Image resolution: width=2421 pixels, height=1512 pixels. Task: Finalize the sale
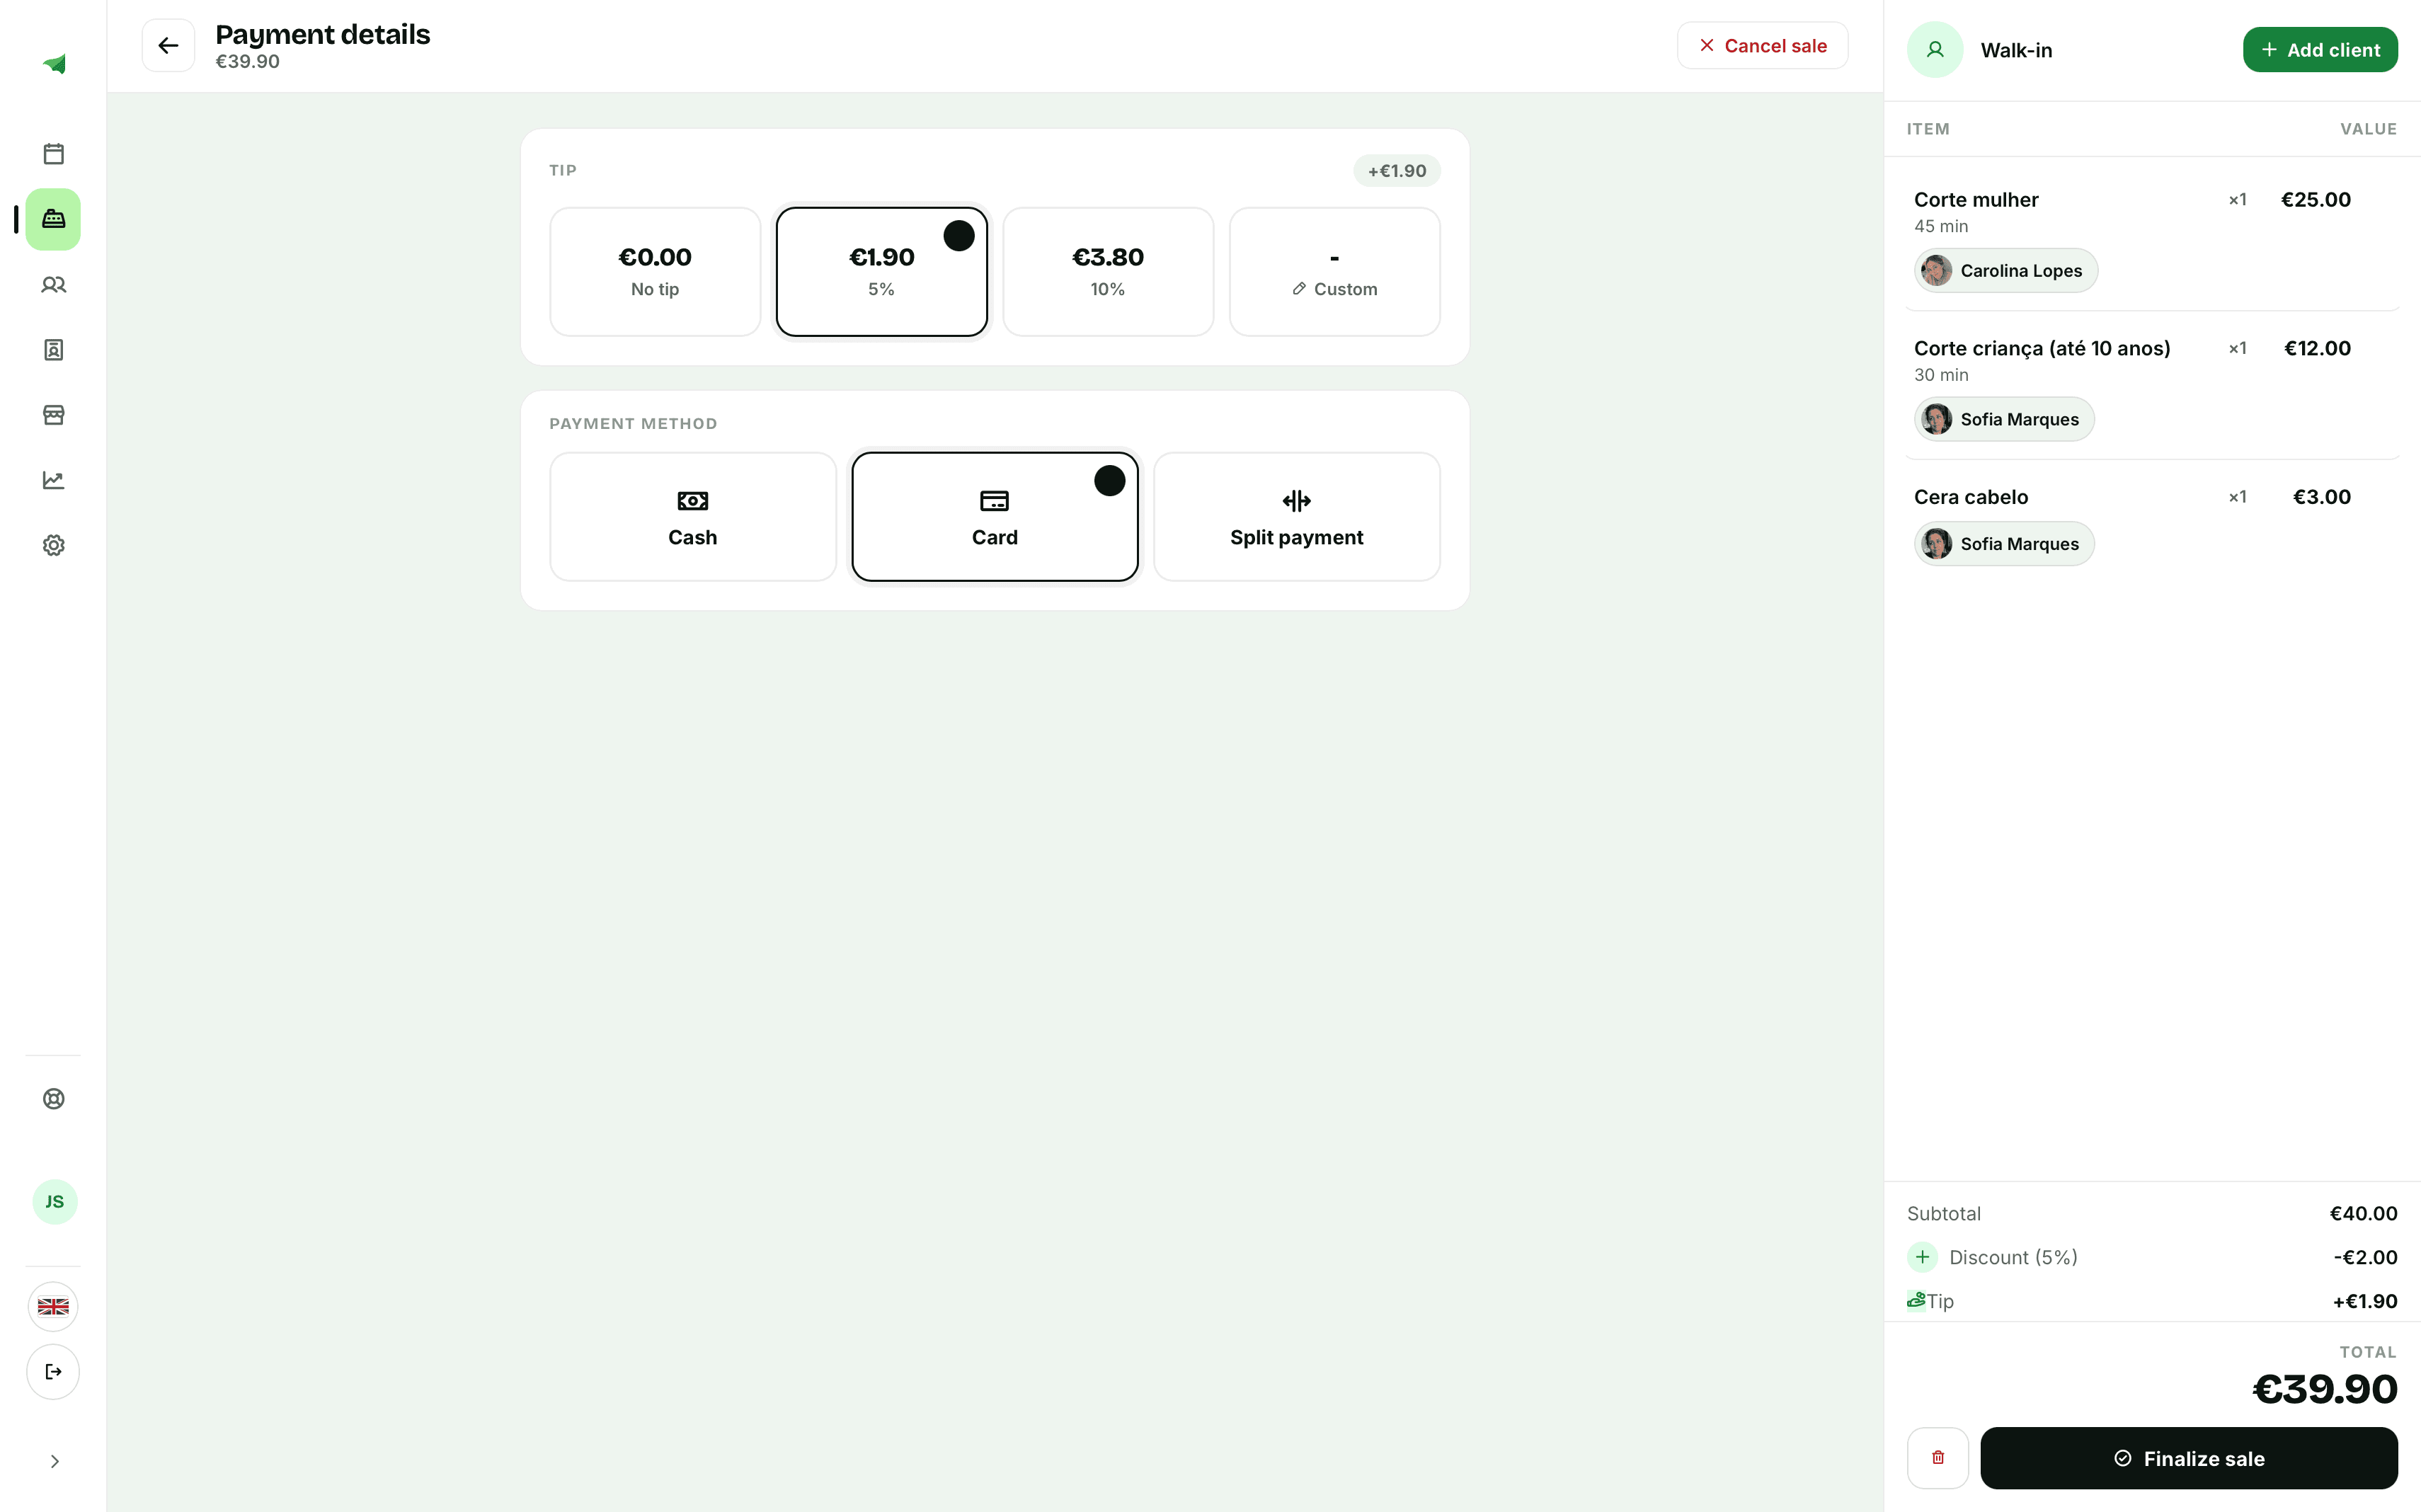point(2189,1458)
